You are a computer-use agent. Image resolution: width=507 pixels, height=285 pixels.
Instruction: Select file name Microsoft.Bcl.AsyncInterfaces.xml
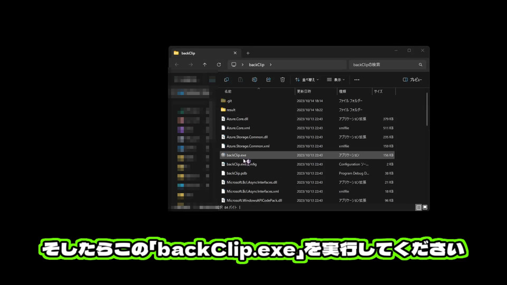[252, 191]
